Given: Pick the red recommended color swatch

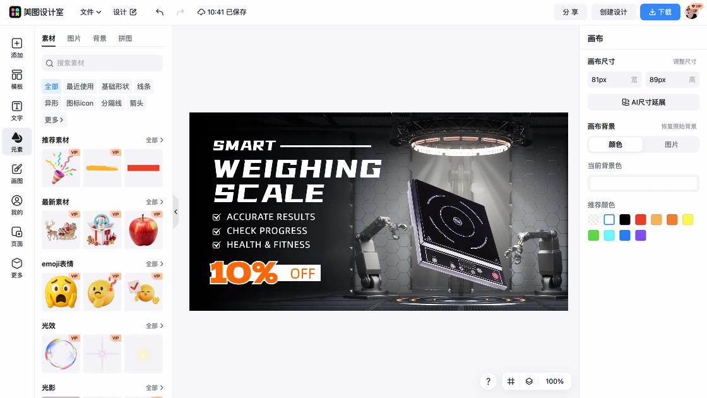Looking at the screenshot, I should (x=640, y=220).
